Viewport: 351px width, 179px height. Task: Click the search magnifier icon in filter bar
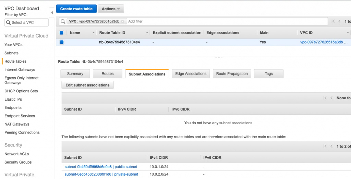(63, 22)
